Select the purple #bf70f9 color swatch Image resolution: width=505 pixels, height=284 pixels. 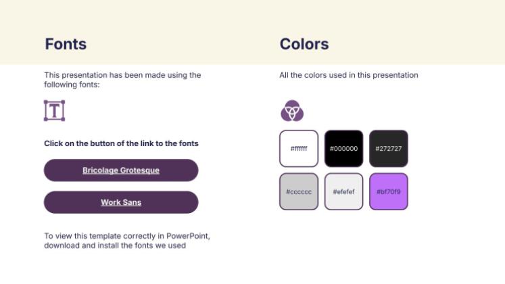(389, 191)
